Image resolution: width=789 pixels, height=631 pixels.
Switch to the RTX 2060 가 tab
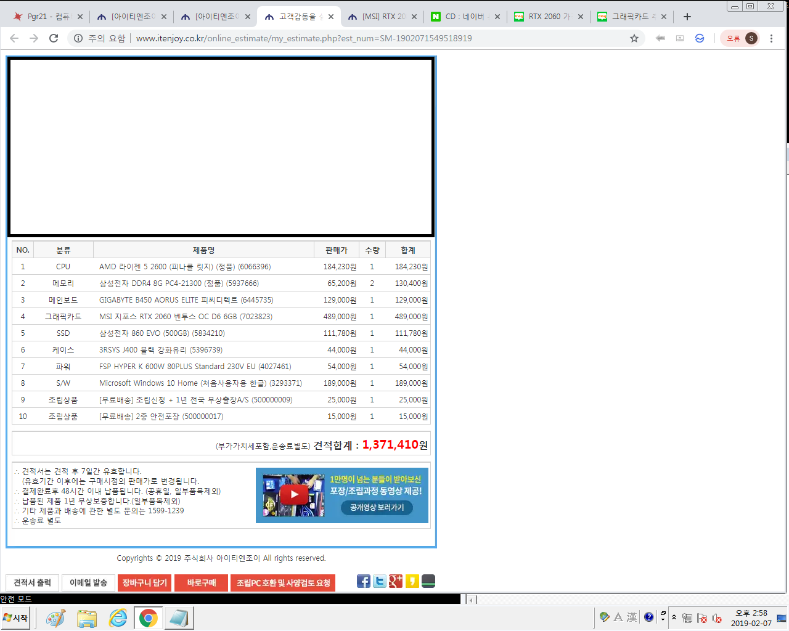pos(549,17)
